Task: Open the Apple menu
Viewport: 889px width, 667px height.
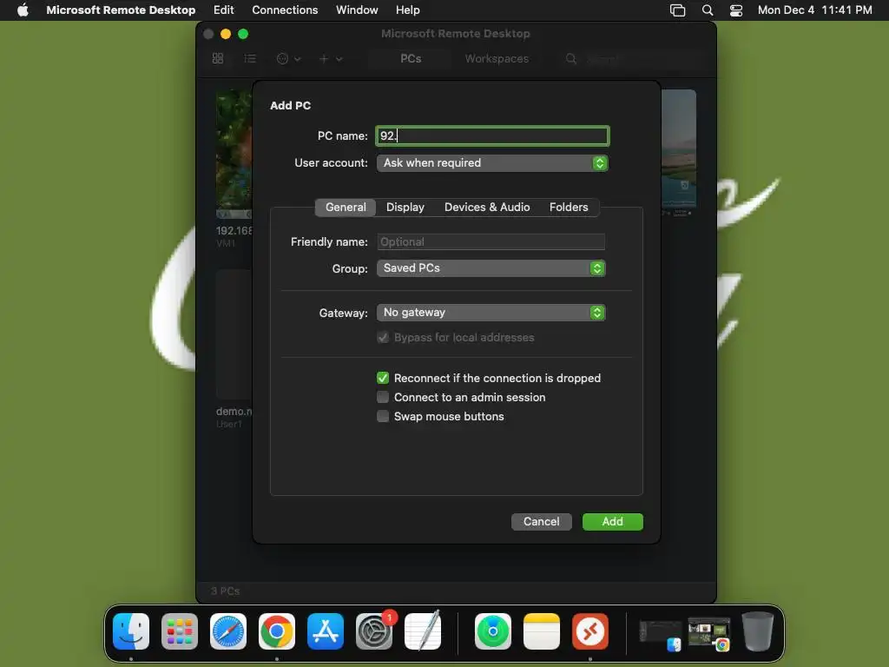Action: (23, 10)
